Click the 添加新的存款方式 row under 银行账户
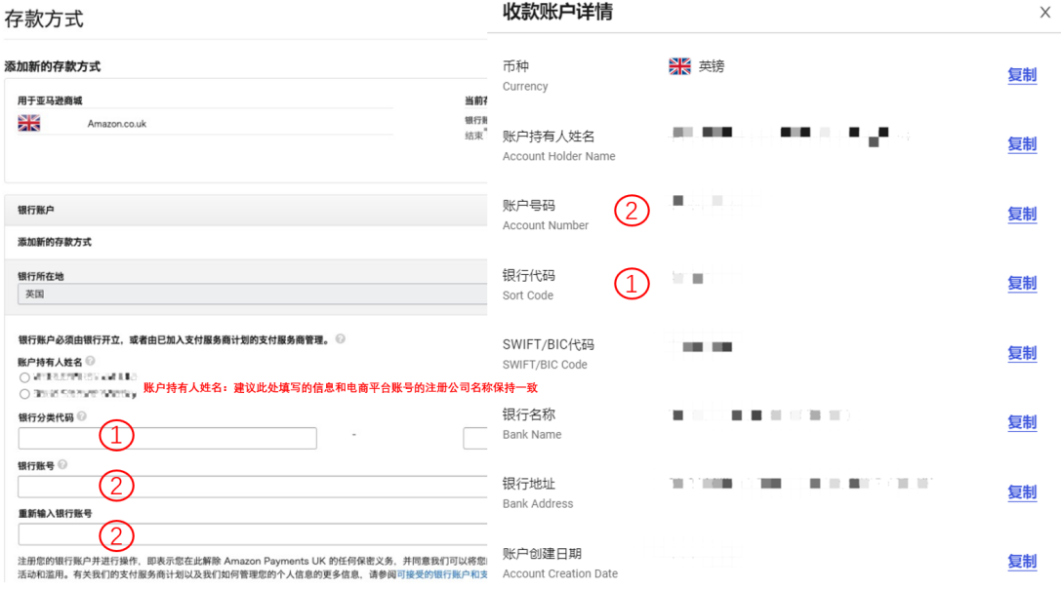1062x589 pixels. tap(246, 242)
